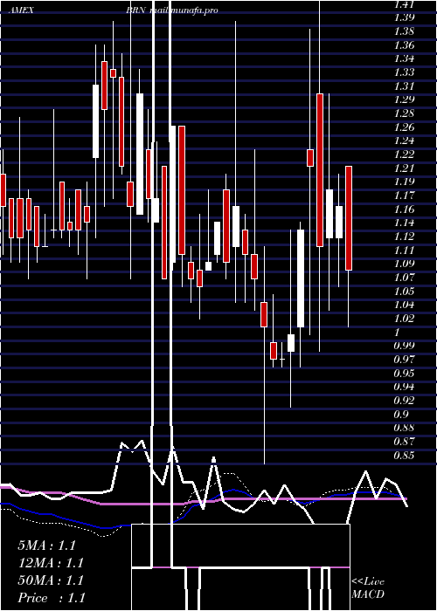
Task: Click the 1.29 price axis label
Action: point(404,100)
